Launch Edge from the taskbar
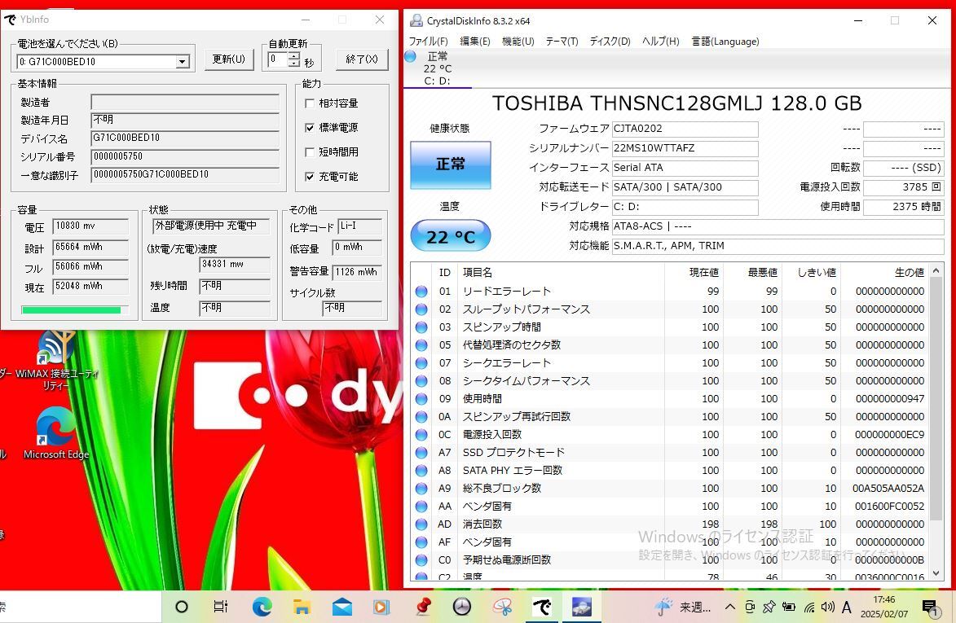956x623 pixels. point(262,607)
